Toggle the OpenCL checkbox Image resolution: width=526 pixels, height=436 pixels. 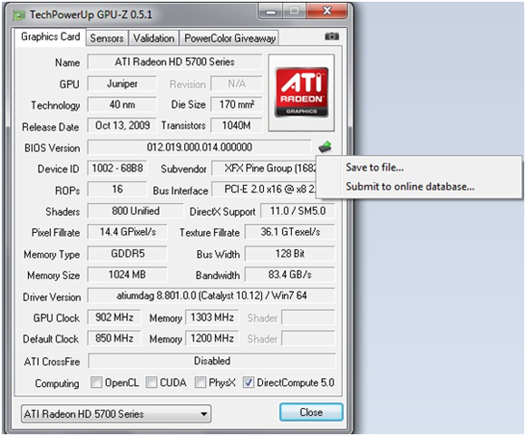(96, 382)
